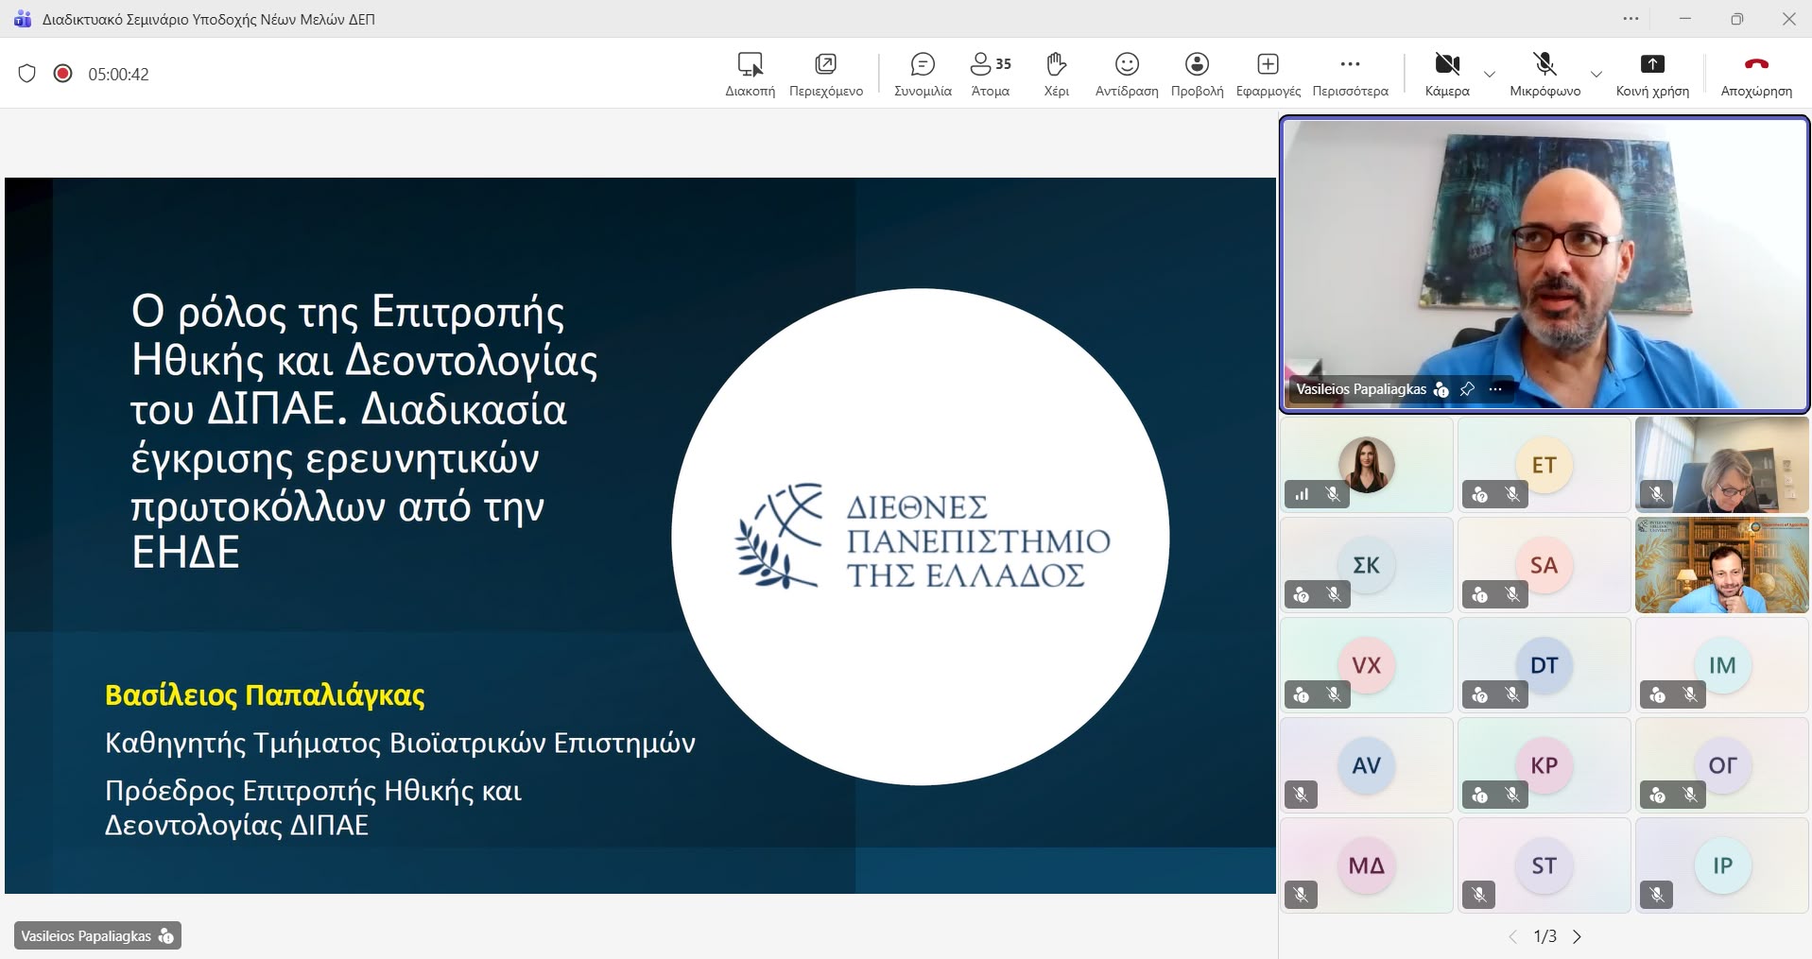Open the Περισσότερα more actions menu
Viewport: 1812px width, 959px height.
click(1350, 74)
